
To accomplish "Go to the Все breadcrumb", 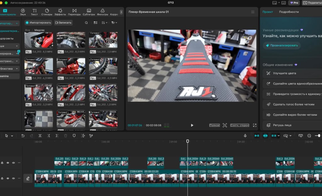I will [28, 30].
